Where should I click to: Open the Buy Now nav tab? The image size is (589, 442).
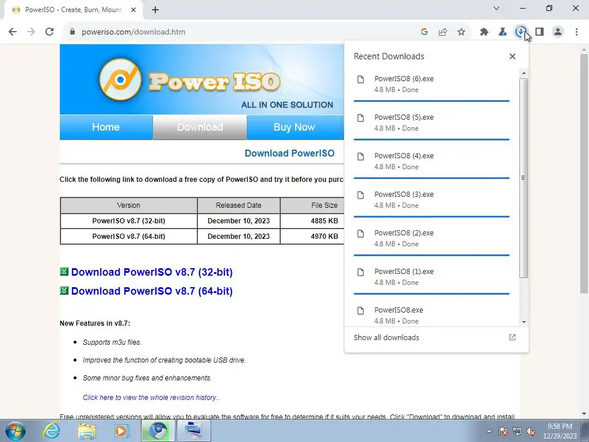point(294,127)
